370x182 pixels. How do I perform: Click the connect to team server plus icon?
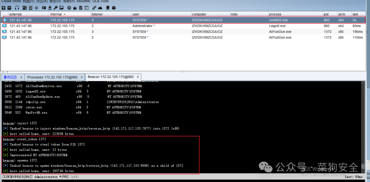[3, 8]
